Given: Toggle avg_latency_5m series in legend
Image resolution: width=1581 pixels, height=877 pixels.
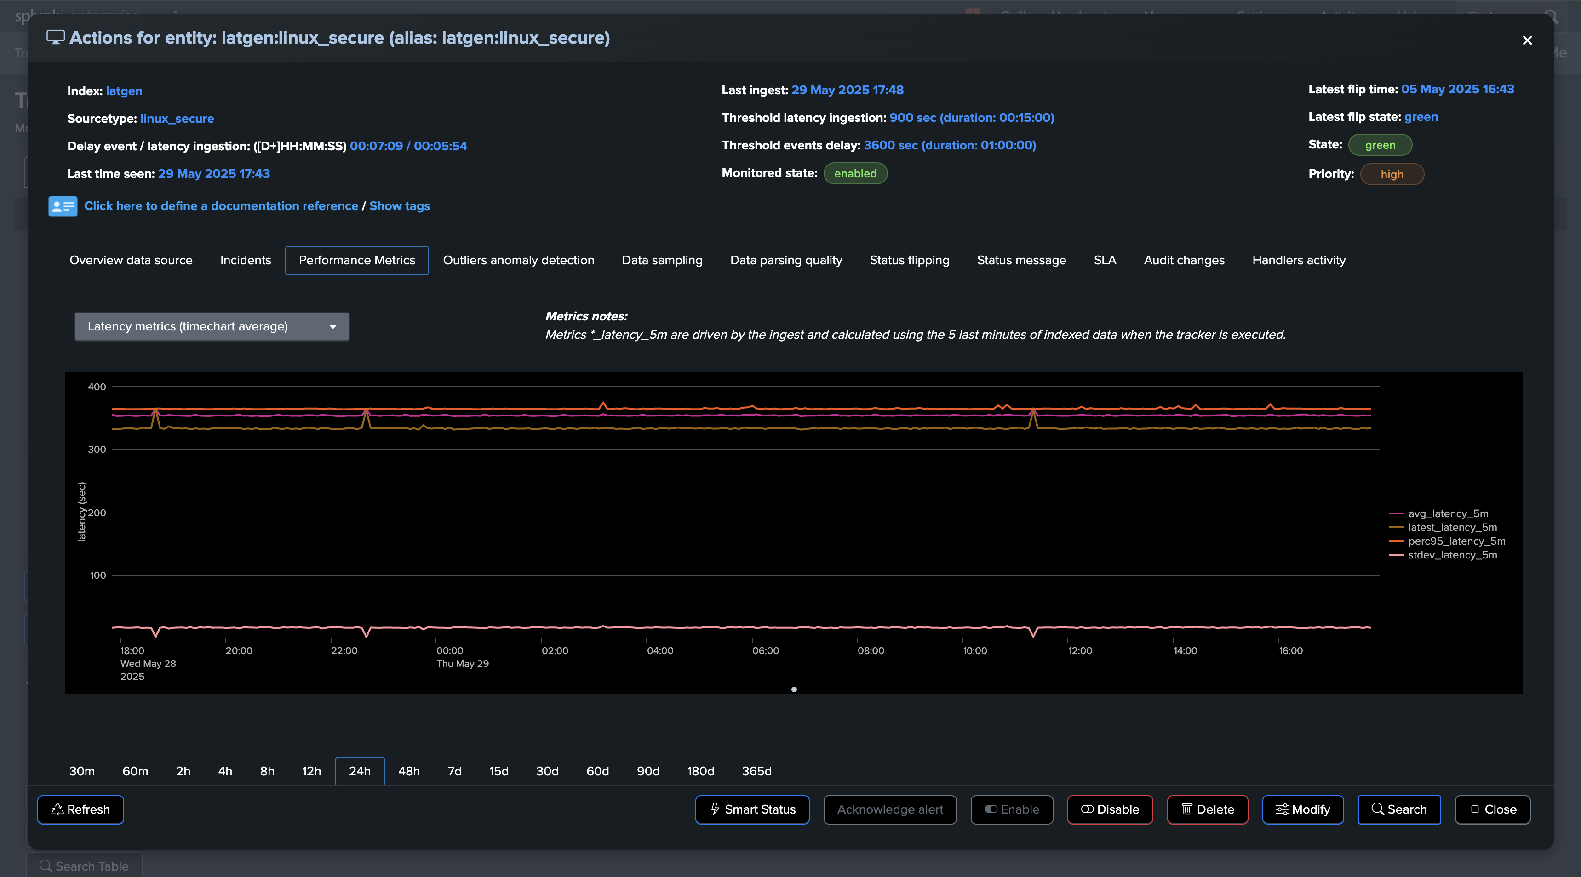Looking at the screenshot, I should [x=1447, y=513].
